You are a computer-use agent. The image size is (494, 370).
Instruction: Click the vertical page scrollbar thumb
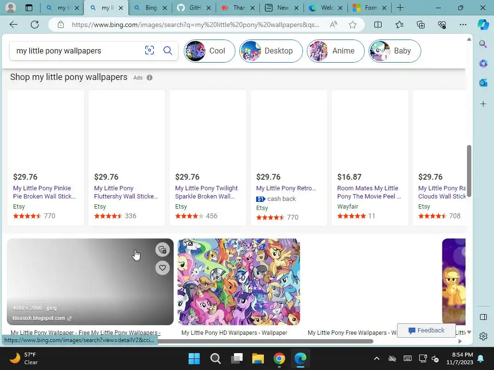469,171
